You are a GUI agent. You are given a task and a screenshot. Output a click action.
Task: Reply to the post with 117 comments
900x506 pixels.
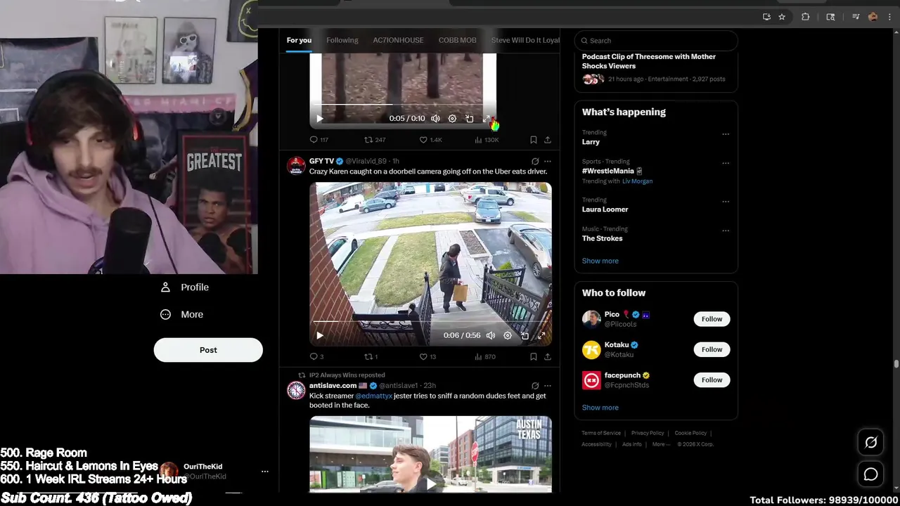tap(319, 140)
